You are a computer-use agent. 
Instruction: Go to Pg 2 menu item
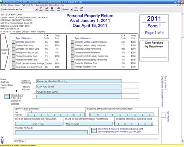(x=23, y=5)
